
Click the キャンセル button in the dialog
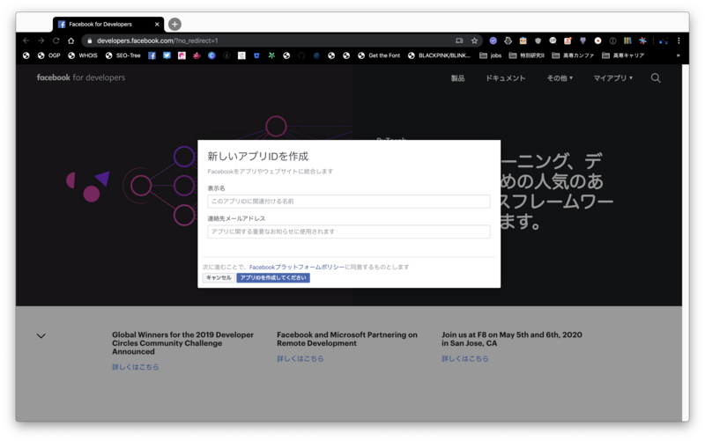pyautogui.click(x=219, y=278)
